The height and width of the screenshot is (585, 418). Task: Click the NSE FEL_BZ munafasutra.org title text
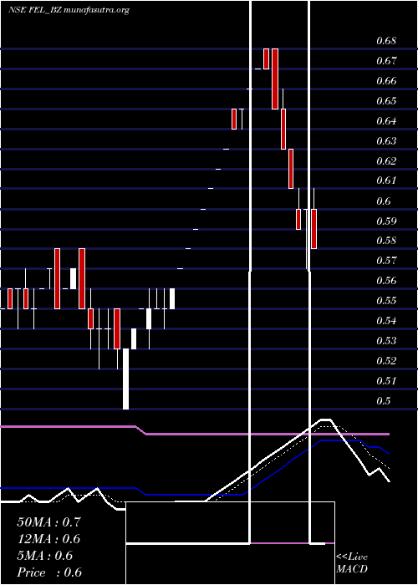pyautogui.click(x=69, y=10)
